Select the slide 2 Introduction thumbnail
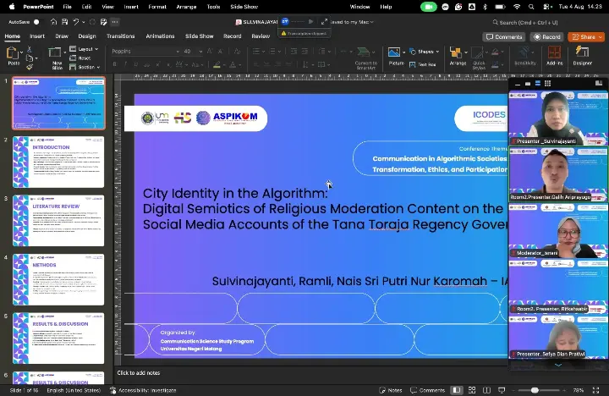This screenshot has height=396, width=609. [58, 162]
